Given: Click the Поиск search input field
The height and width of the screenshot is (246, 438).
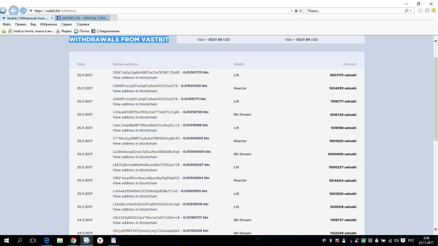Looking at the screenshot, I should point(355,11).
